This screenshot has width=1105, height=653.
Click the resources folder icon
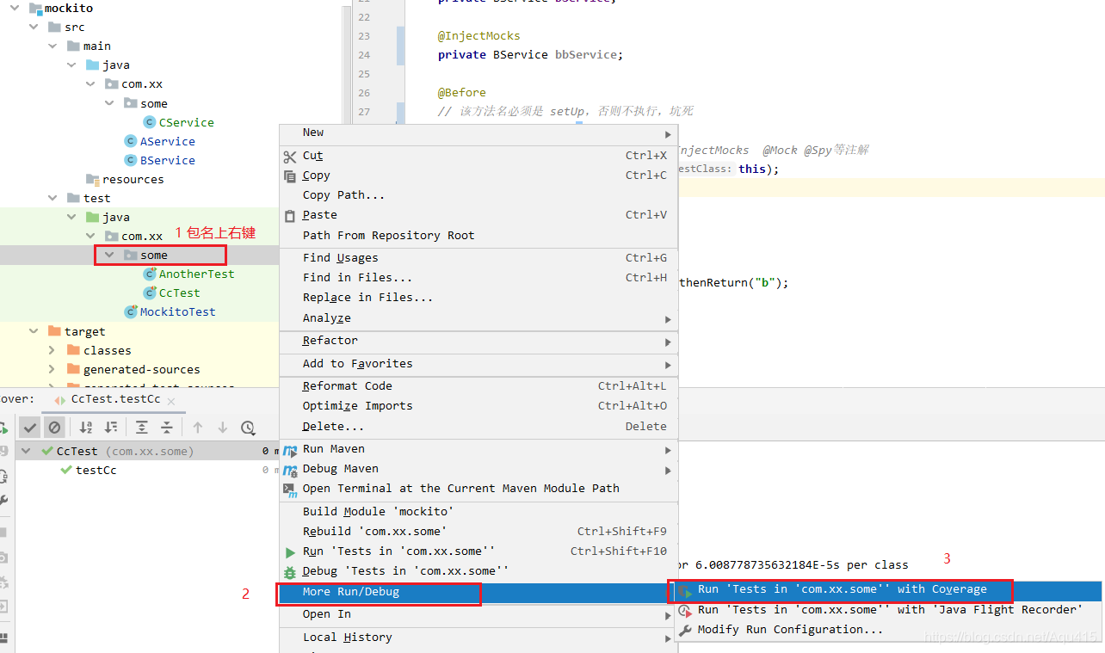93,179
